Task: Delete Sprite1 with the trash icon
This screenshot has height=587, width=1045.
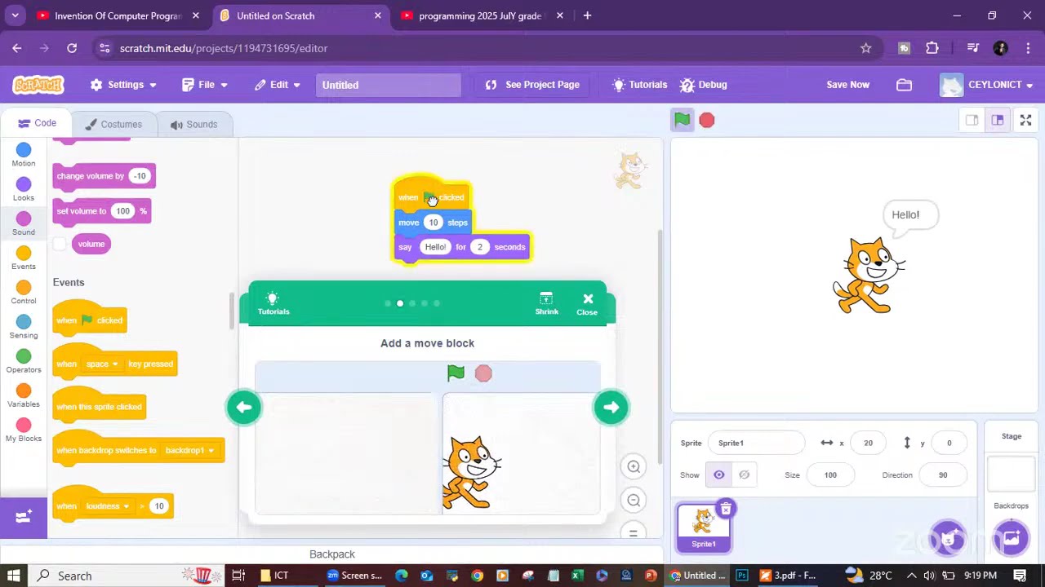Action: [725, 509]
